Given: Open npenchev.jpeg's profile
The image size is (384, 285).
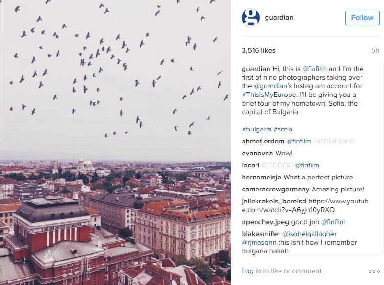Looking at the screenshot, I should point(265,222).
